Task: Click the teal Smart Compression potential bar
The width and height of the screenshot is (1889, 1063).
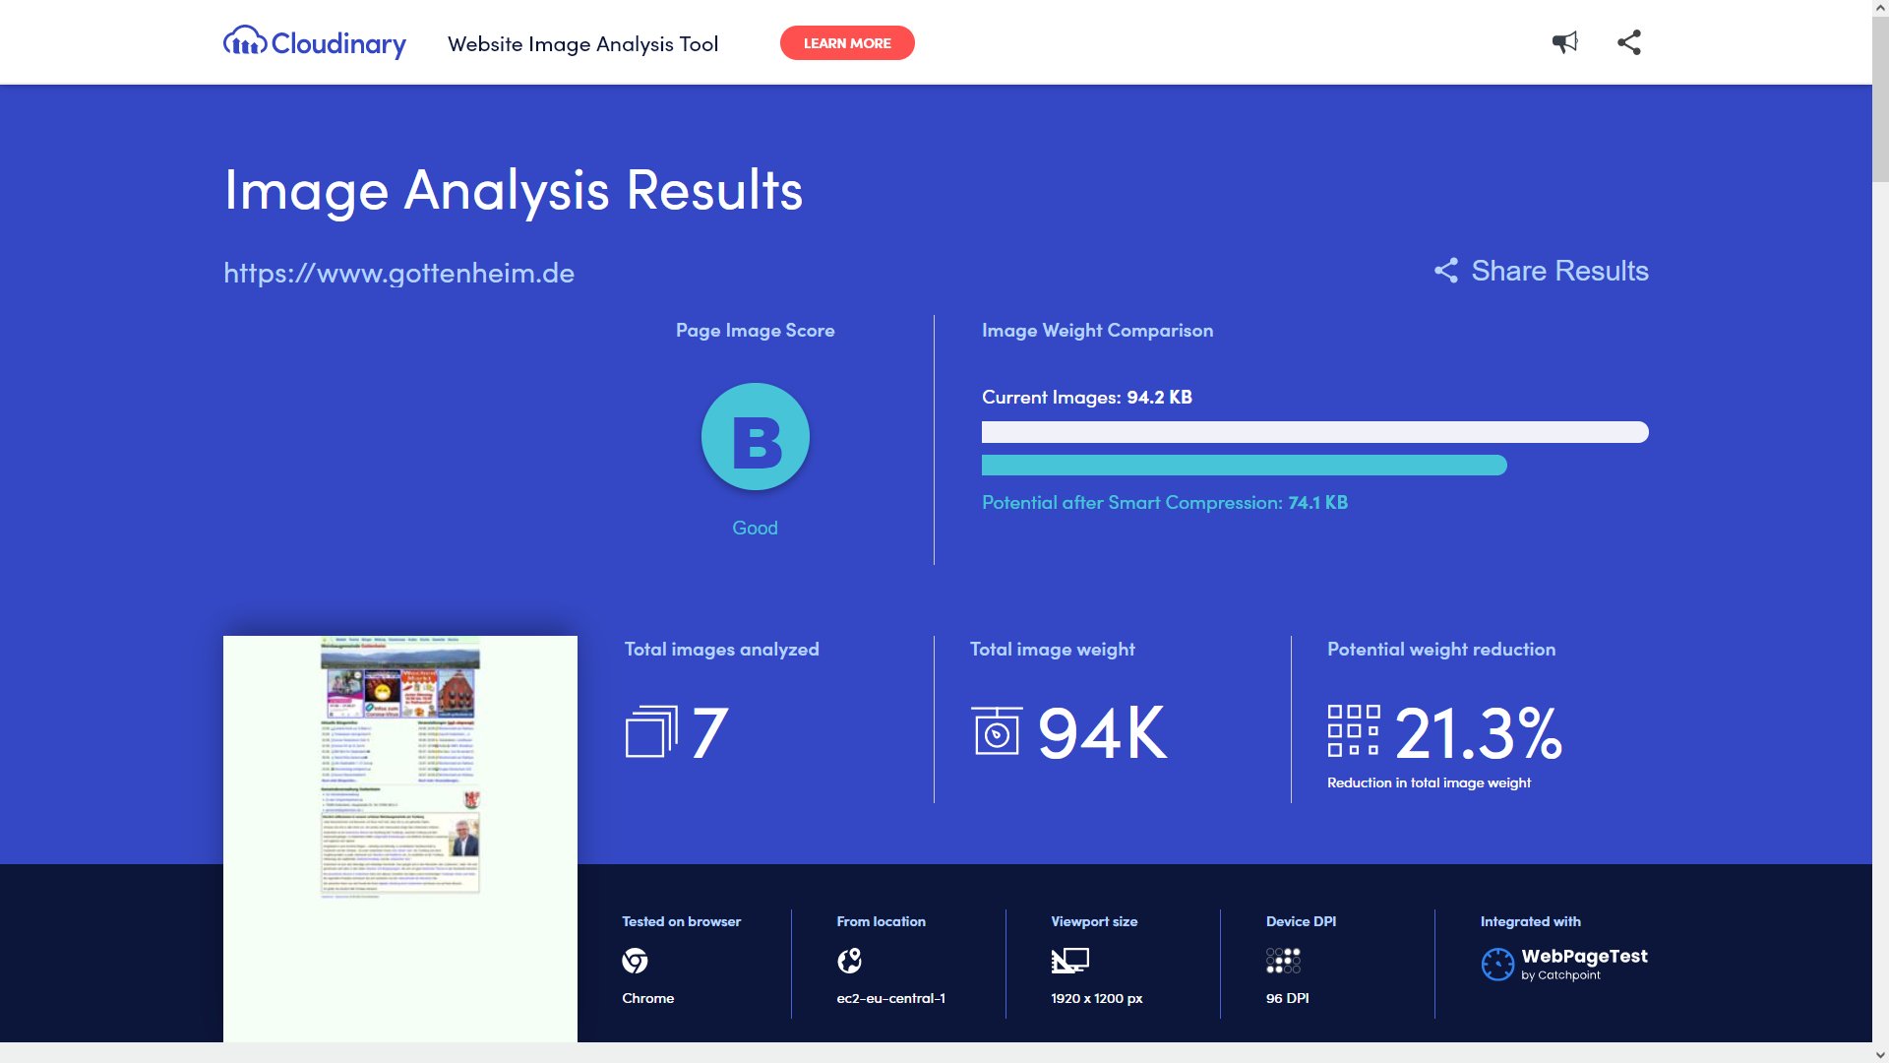Action: 1244,466
